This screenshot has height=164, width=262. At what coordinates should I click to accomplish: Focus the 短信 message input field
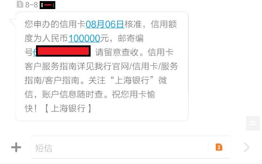(x=119, y=147)
